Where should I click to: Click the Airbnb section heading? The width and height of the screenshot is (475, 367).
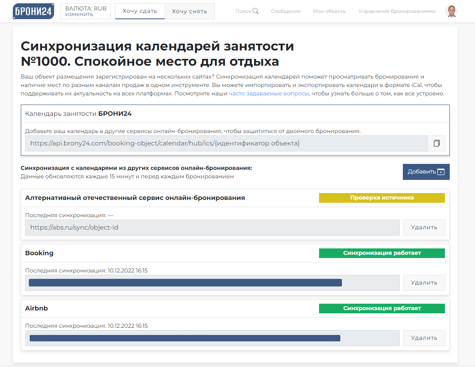36,308
